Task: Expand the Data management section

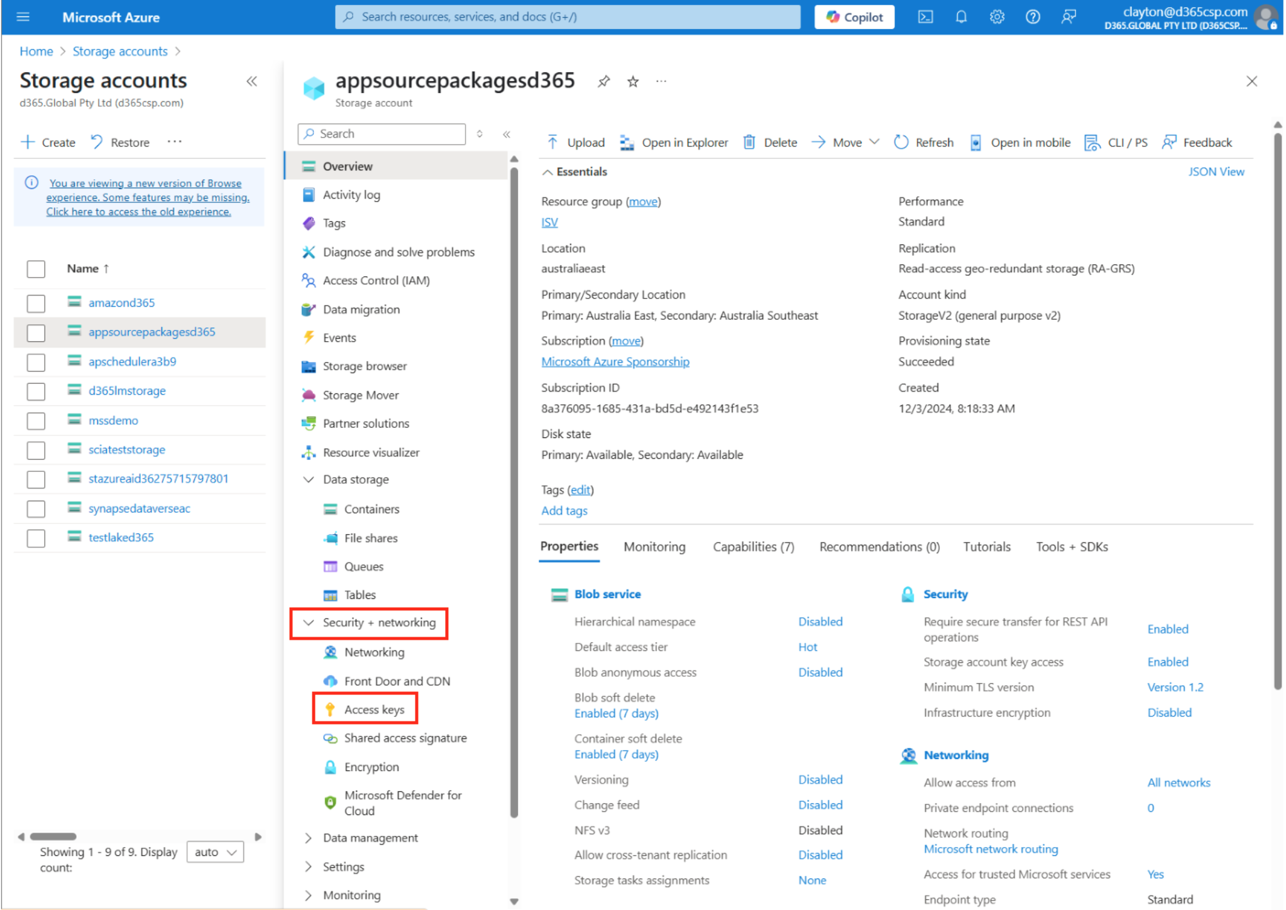Action: tap(308, 838)
